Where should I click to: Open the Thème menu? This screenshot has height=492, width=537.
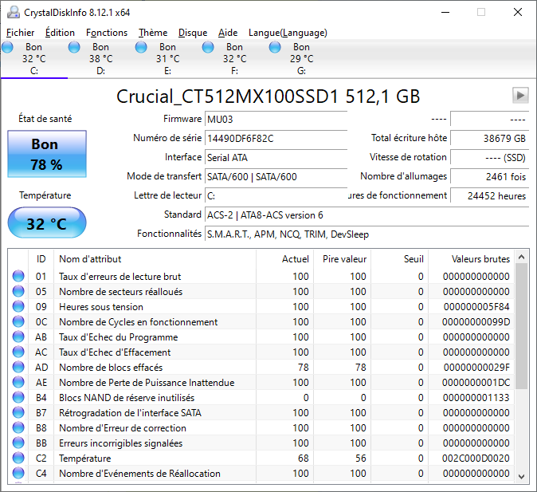153,33
